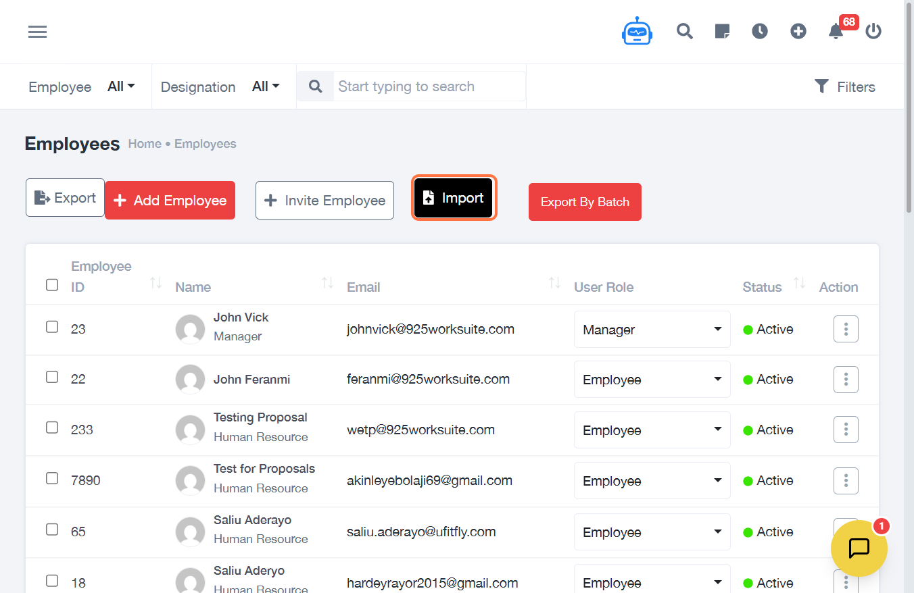Open the clock timer icon
This screenshot has width=914, height=593.
tap(760, 31)
